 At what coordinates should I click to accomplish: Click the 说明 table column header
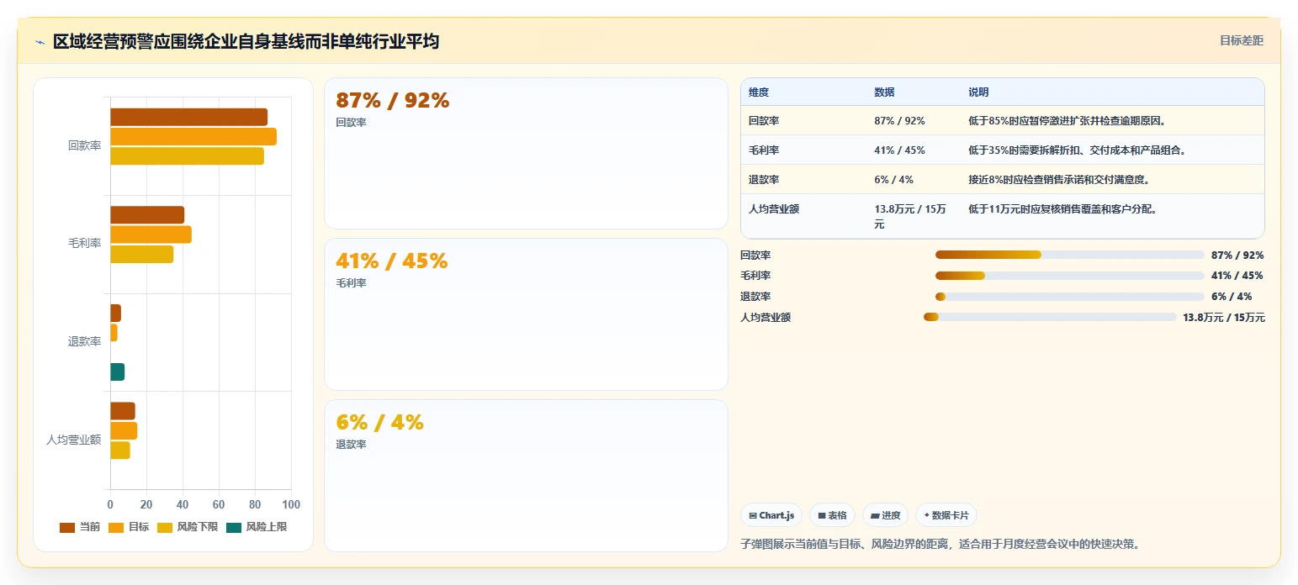(x=978, y=92)
